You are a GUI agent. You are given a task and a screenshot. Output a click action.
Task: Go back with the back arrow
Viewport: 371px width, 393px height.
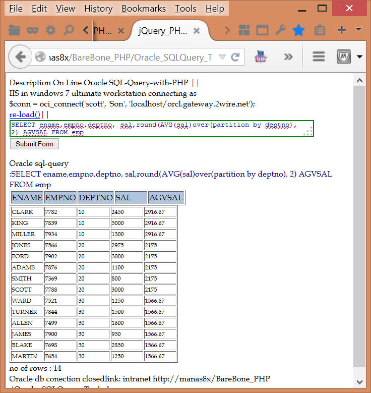point(20,57)
